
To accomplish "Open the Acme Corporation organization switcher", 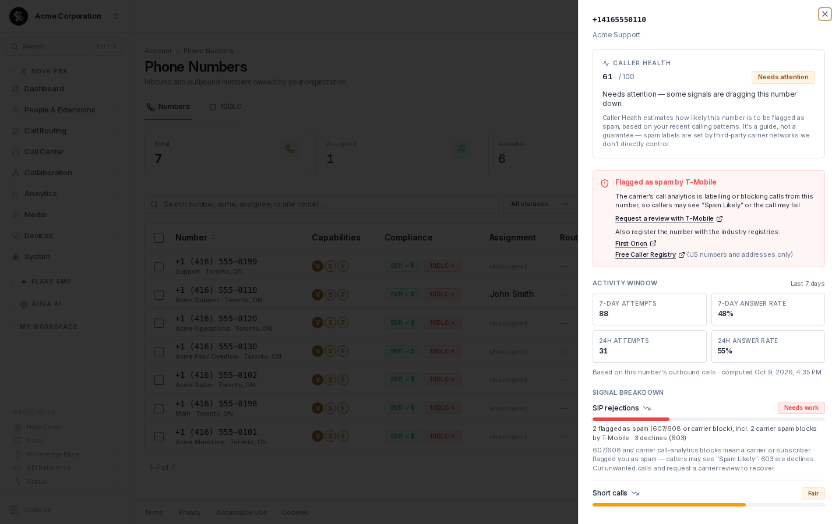I will (x=65, y=16).
